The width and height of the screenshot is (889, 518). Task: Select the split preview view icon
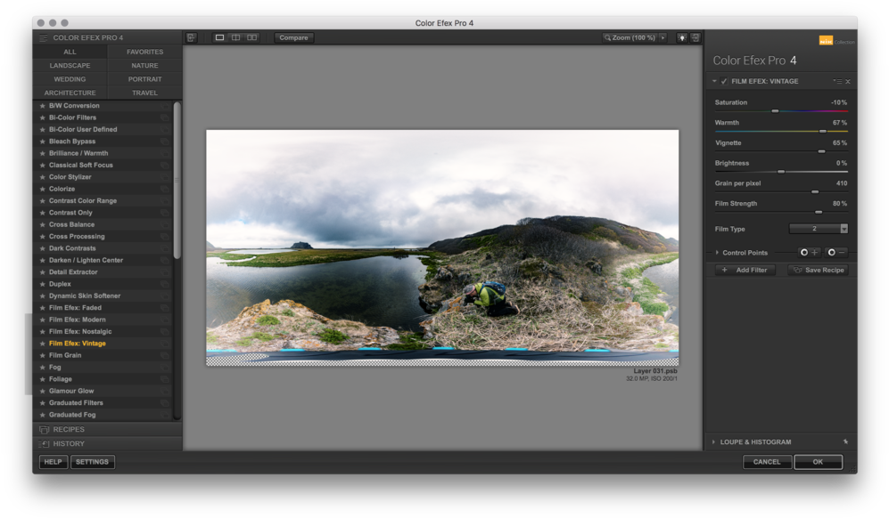click(x=235, y=37)
